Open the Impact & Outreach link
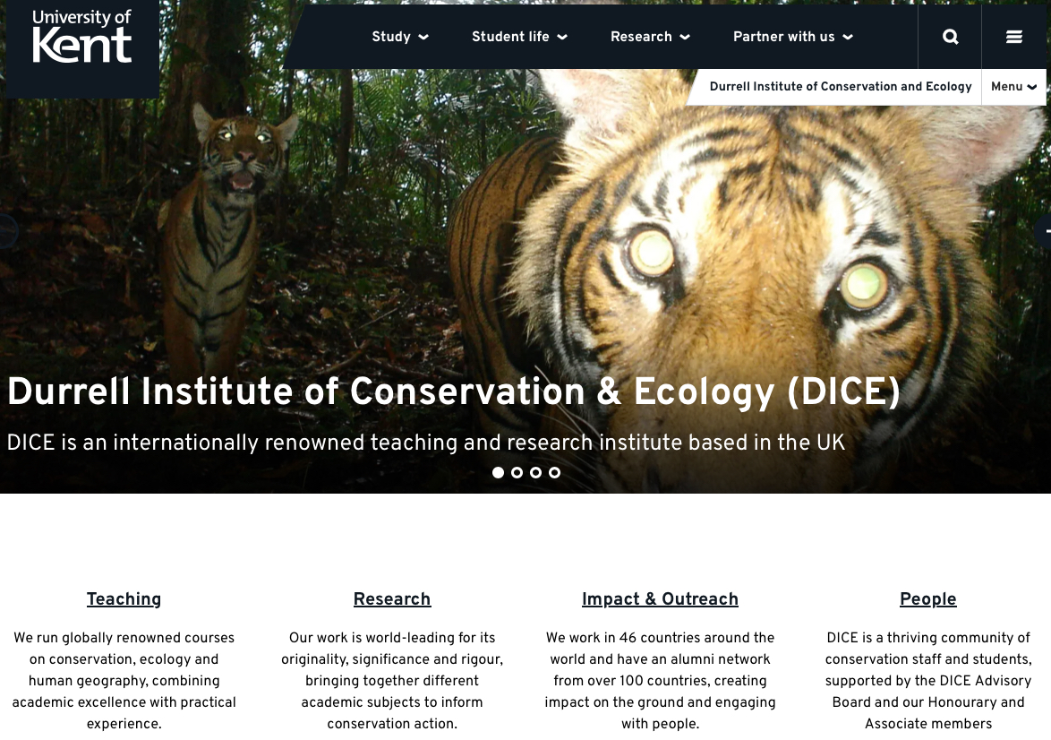Viewport: 1051px width, 740px height. (x=660, y=599)
